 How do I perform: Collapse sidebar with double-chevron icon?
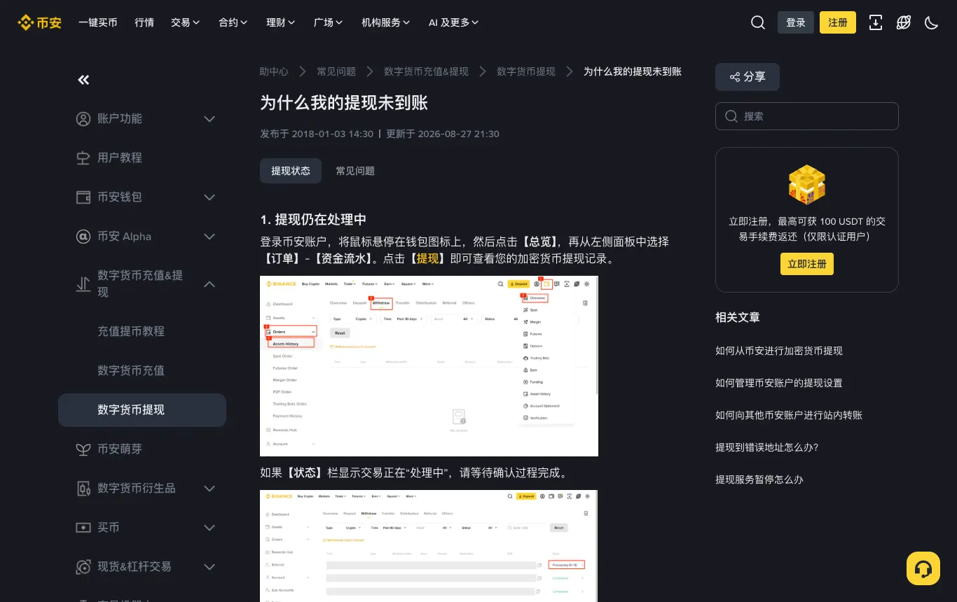83,80
